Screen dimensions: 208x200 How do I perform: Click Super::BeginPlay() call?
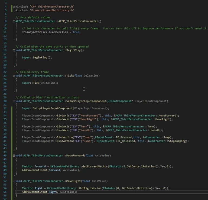[x=37, y=58]
